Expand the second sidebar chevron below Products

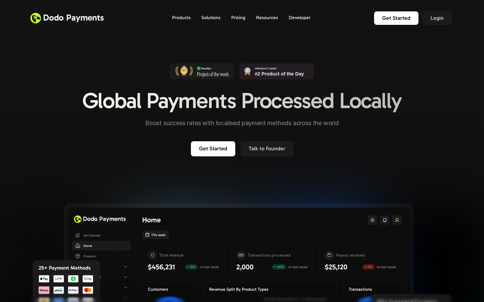[x=126, y=277]
